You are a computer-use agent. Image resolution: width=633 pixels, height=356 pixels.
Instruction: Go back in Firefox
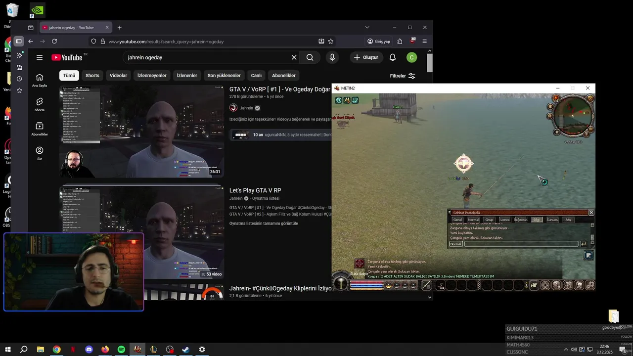coord(31,42)
